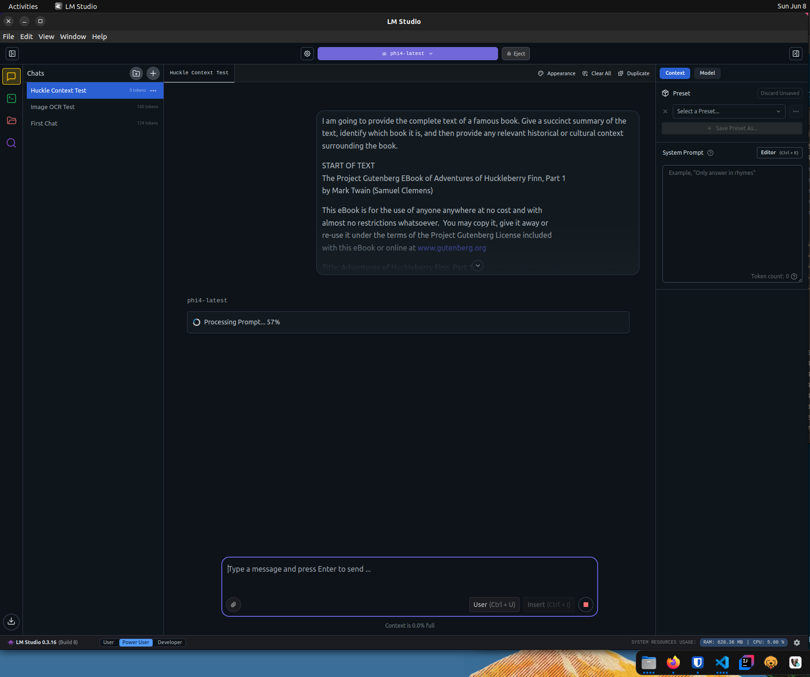Eject the loaded model
This screenshot has width=810, height=677.
coord(516,54)
